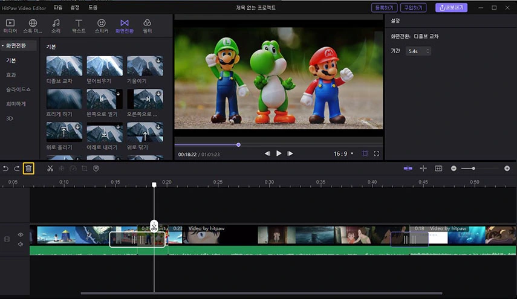Open the 필터 (Filter) tab
The width and height of the screenshot is (517, 299).
[x=147, y=26]
